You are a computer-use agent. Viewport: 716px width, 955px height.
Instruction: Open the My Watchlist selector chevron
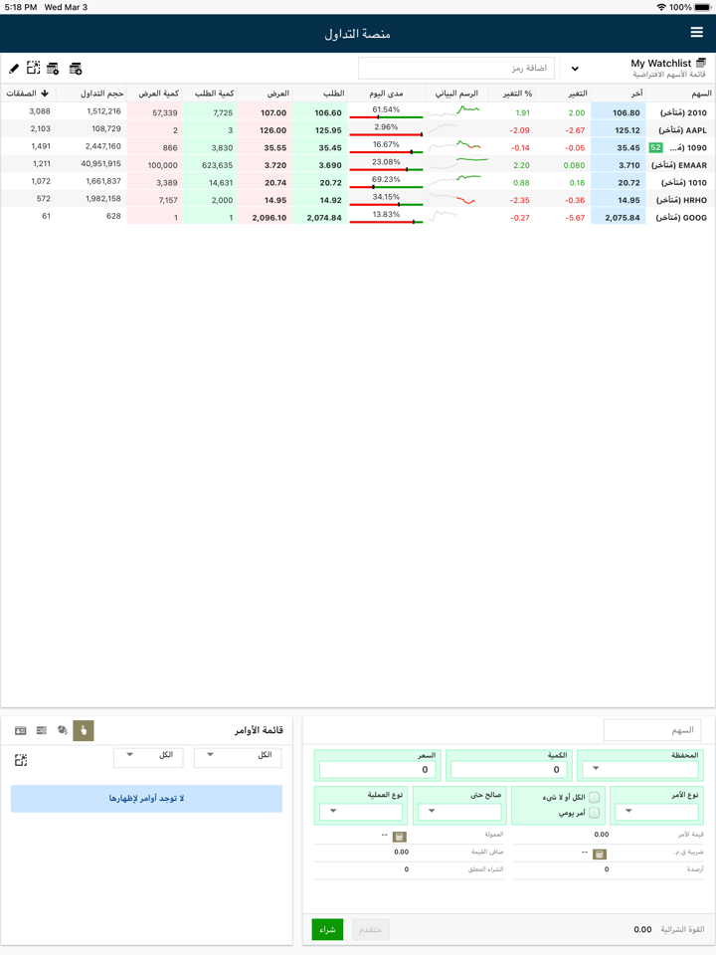[575, 69]
